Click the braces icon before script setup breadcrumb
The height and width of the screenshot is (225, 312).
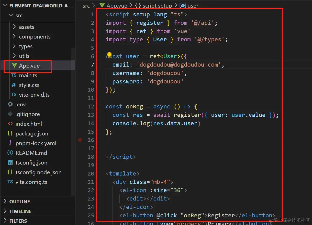click(138, 5)
